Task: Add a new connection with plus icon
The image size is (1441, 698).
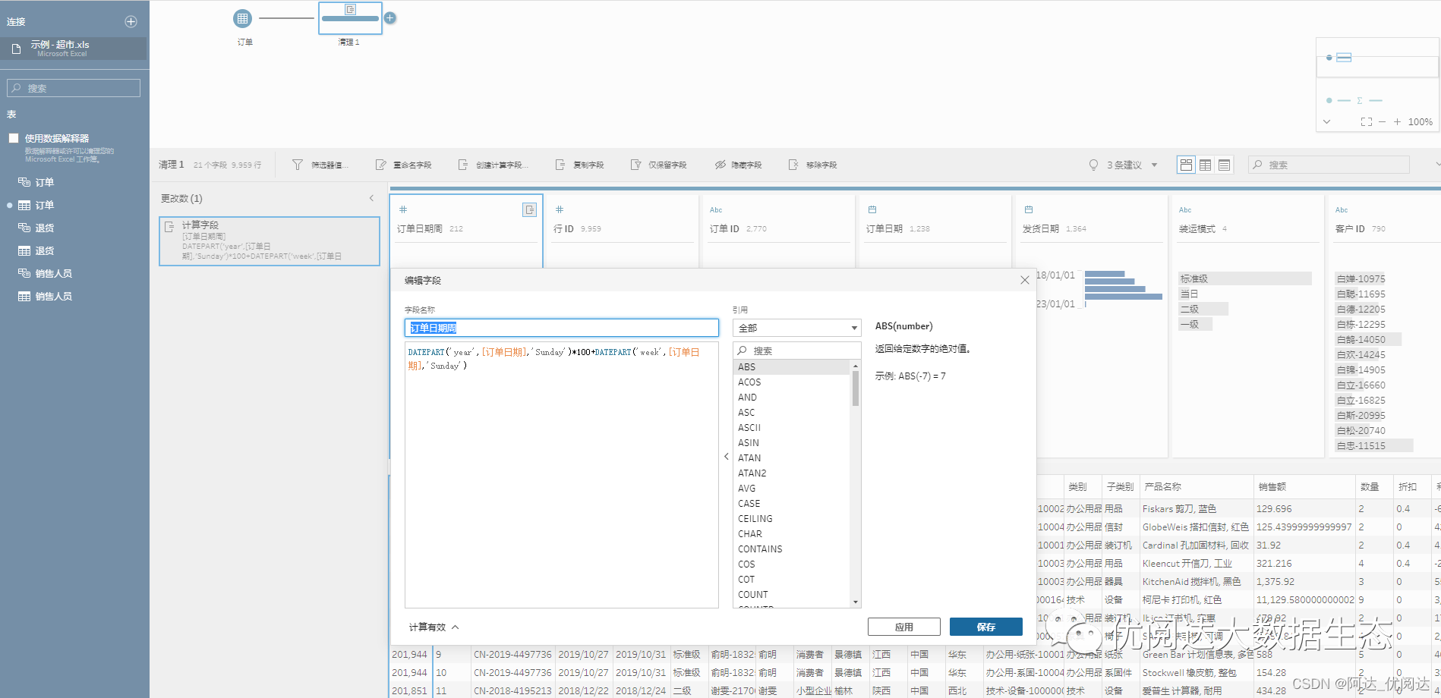Action: point(131,21)
